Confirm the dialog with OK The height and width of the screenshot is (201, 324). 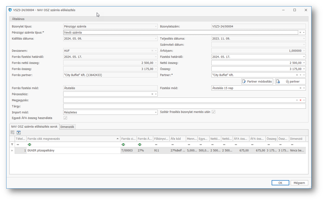[280, 183]
